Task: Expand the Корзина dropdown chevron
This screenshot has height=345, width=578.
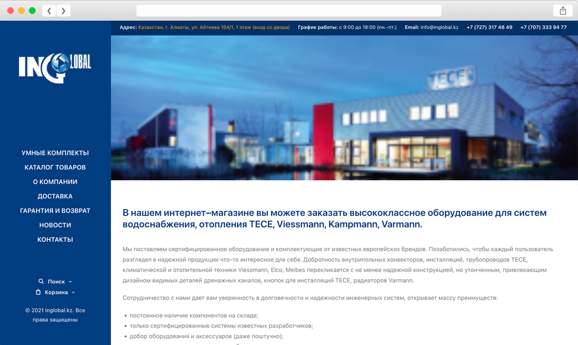Action: tap(73, 293)
